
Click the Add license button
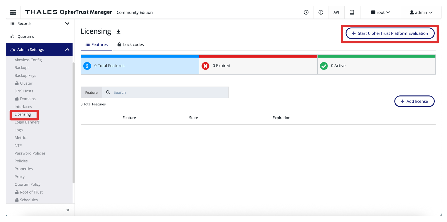pyautogui.click(x=414, y=101)
